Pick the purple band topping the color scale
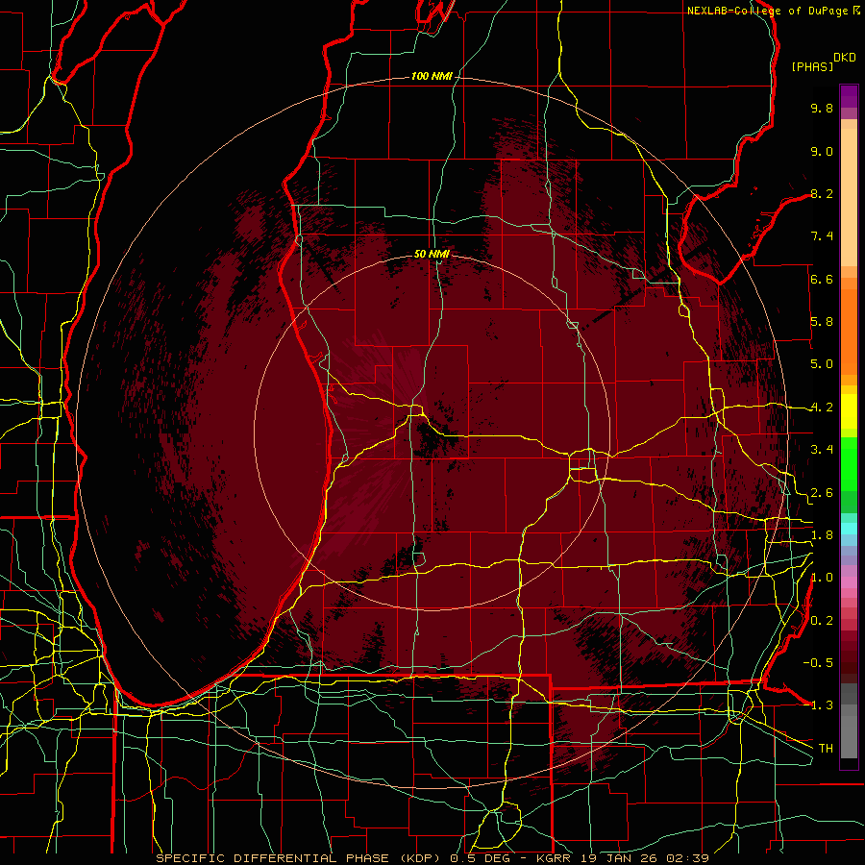The width and height of the screenshot is (865, 865). (x=849, y=97)
